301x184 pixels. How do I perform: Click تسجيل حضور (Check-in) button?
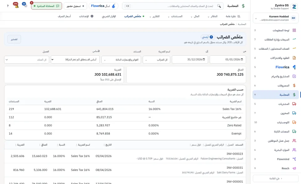pyautogui.click(x=75, y=6)
